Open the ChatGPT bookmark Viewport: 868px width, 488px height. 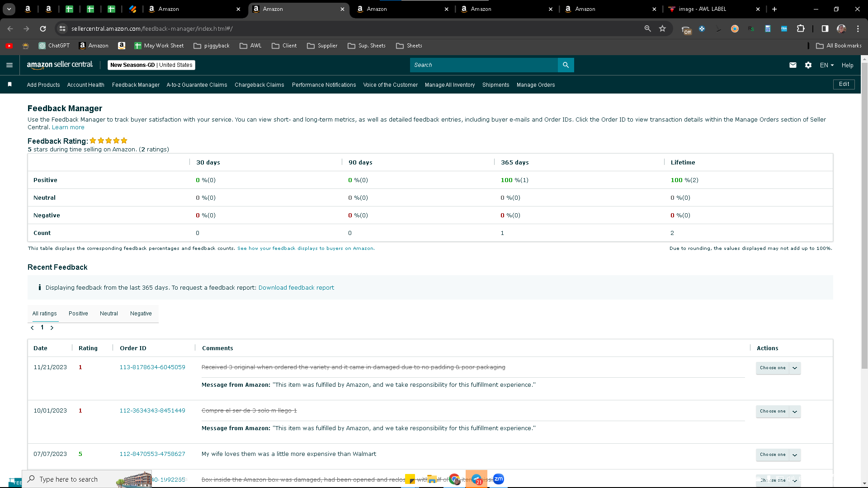pos(54,46)
